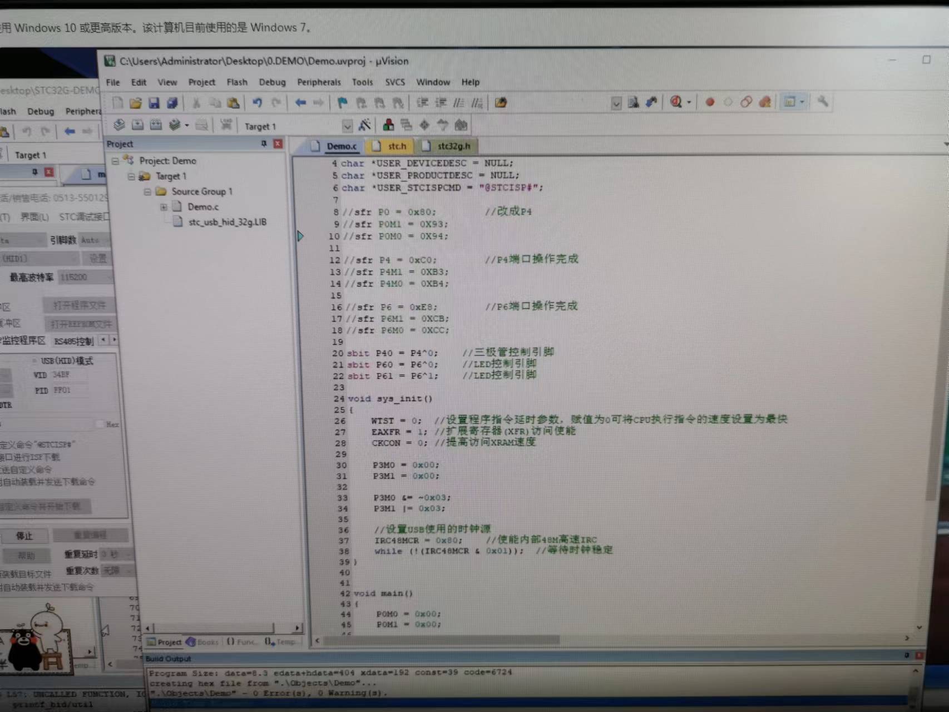The height and width of the screenshot is (712, 949).
Task: Save all files using stacked disks icon
Action: (172, 103)
